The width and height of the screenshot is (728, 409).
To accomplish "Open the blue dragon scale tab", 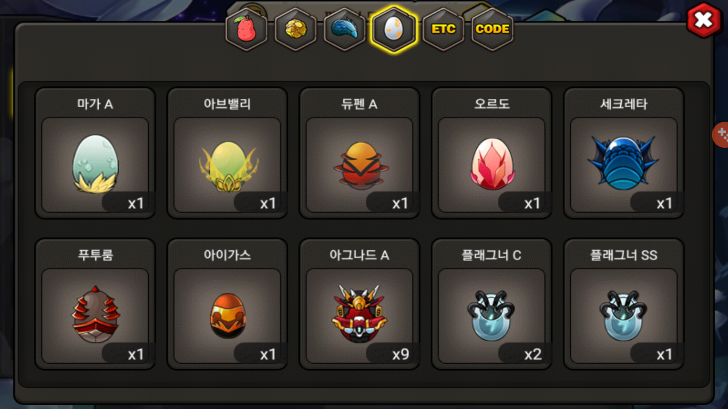I will [x=345, y=29].
